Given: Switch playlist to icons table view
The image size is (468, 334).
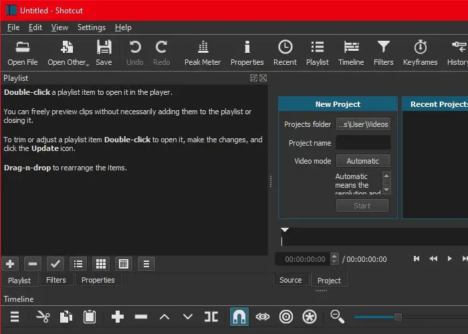Looking at the screenshot, I should tap(124, 264).
